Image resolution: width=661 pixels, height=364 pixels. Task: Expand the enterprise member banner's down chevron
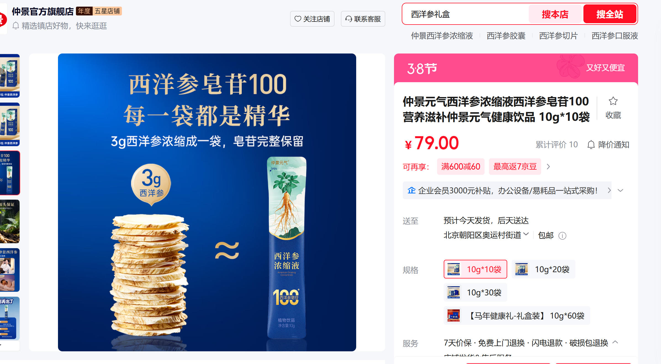pyautogui.click(x=620, y=191)
